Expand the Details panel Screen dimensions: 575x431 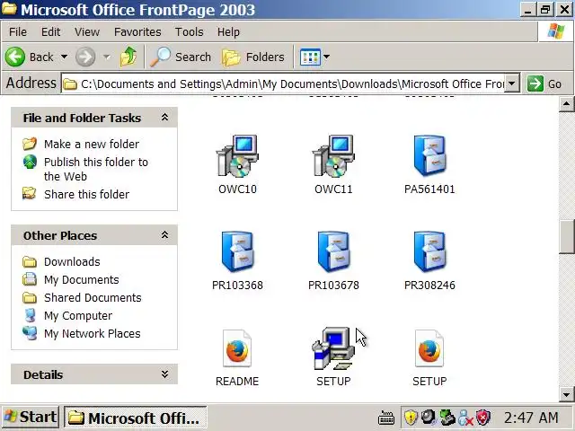pos(164,374)
